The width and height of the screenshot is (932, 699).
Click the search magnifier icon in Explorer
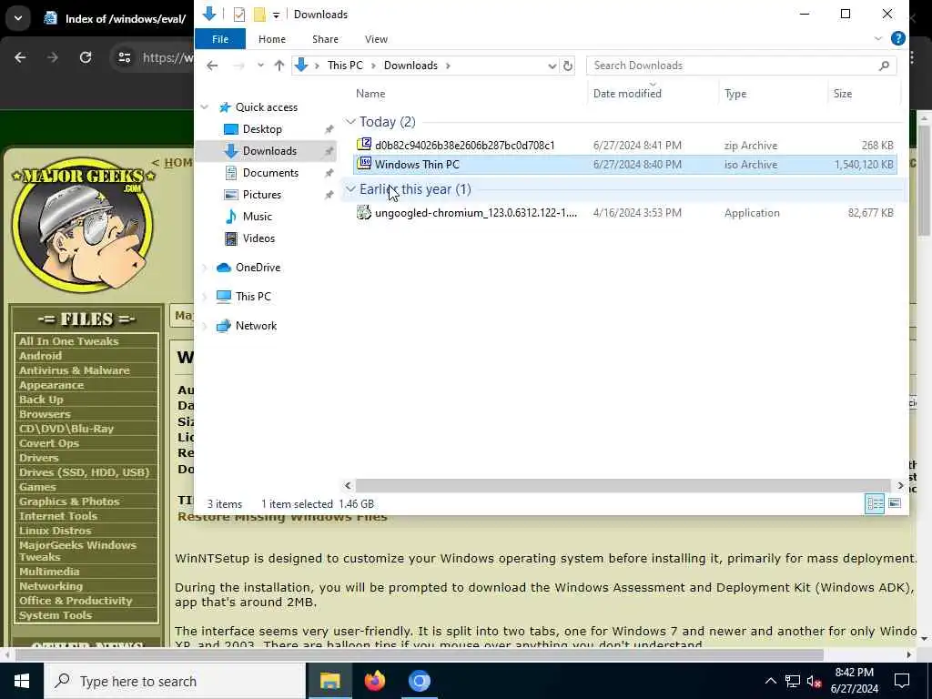click(x=884, y=66)
